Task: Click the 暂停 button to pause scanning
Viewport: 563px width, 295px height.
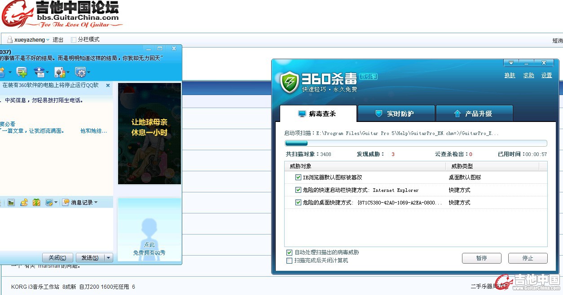Action: coord(481,258)
